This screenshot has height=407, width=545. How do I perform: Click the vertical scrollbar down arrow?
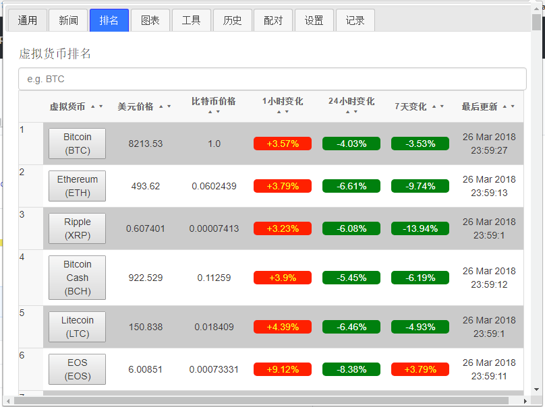coord(536,389)
